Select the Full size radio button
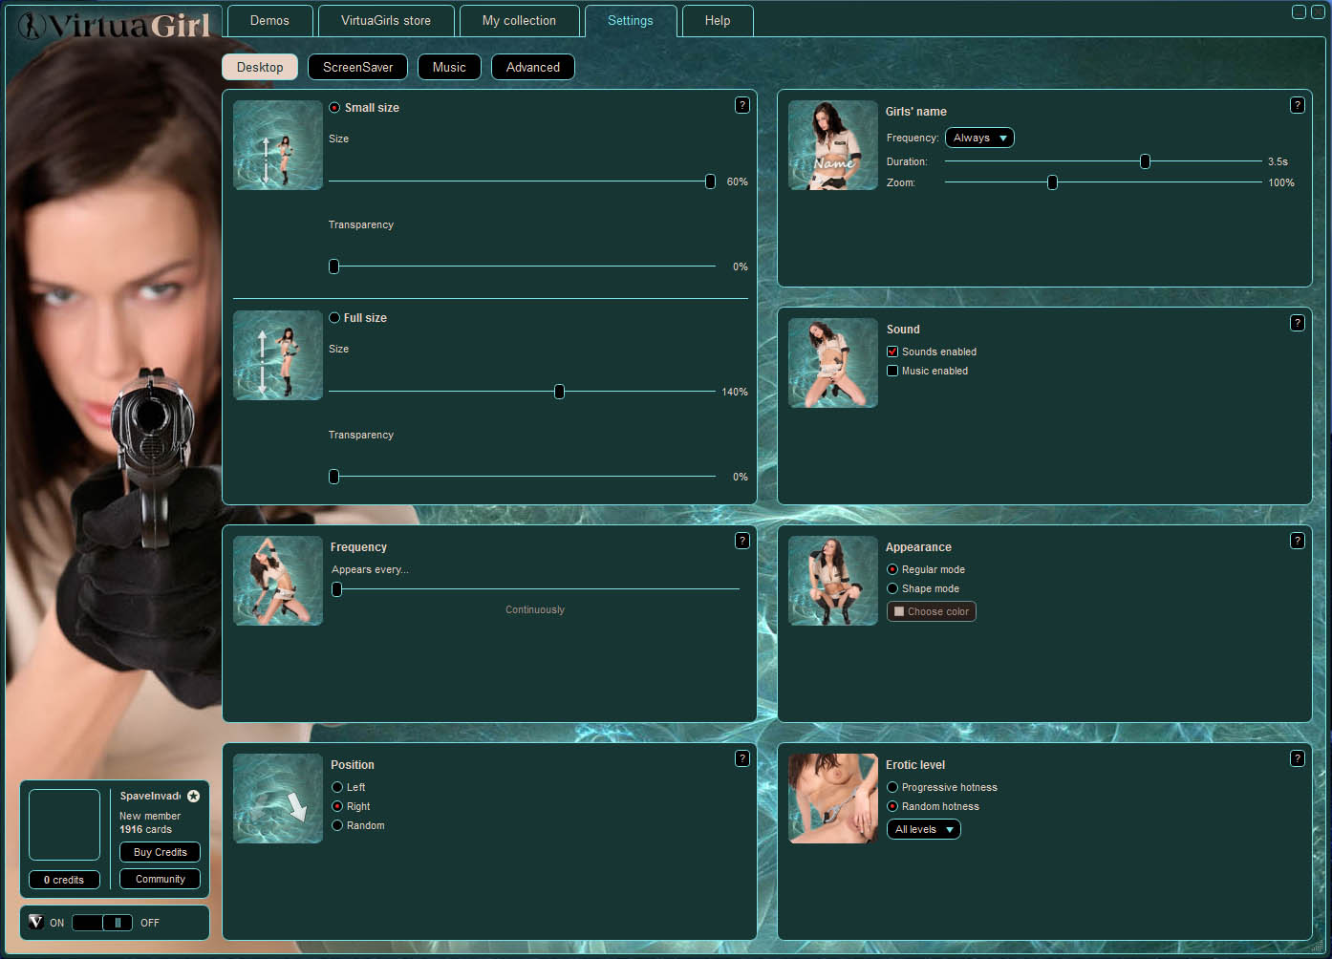 coord(334,318)
